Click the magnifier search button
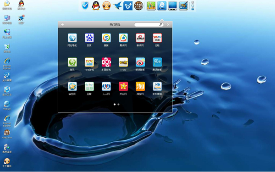Viewport: 275px width, 172px height. tap(161, 25)
